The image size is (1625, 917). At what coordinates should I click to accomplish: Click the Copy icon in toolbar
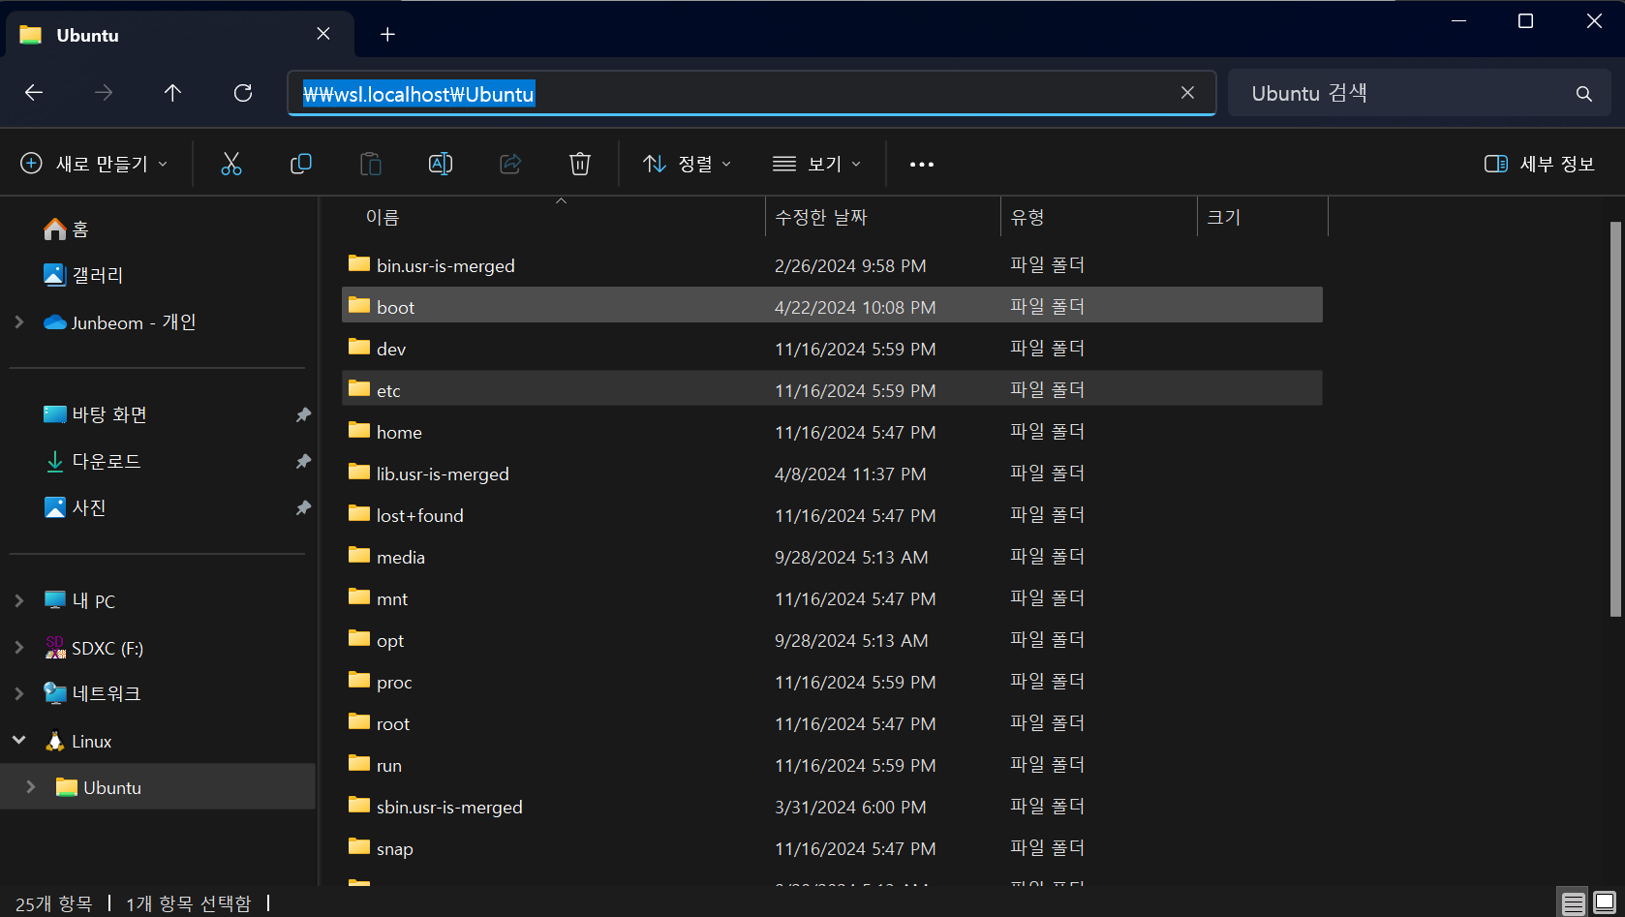point(301,164)
